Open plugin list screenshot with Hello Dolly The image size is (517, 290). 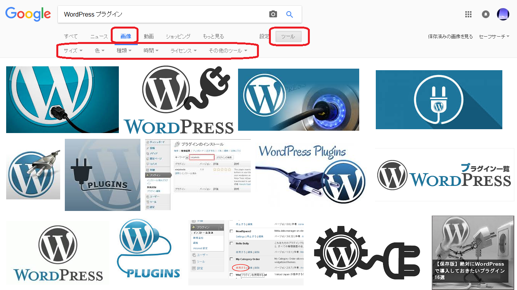246,253
